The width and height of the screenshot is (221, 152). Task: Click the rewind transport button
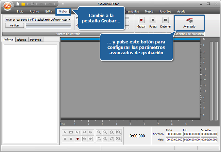84,132
